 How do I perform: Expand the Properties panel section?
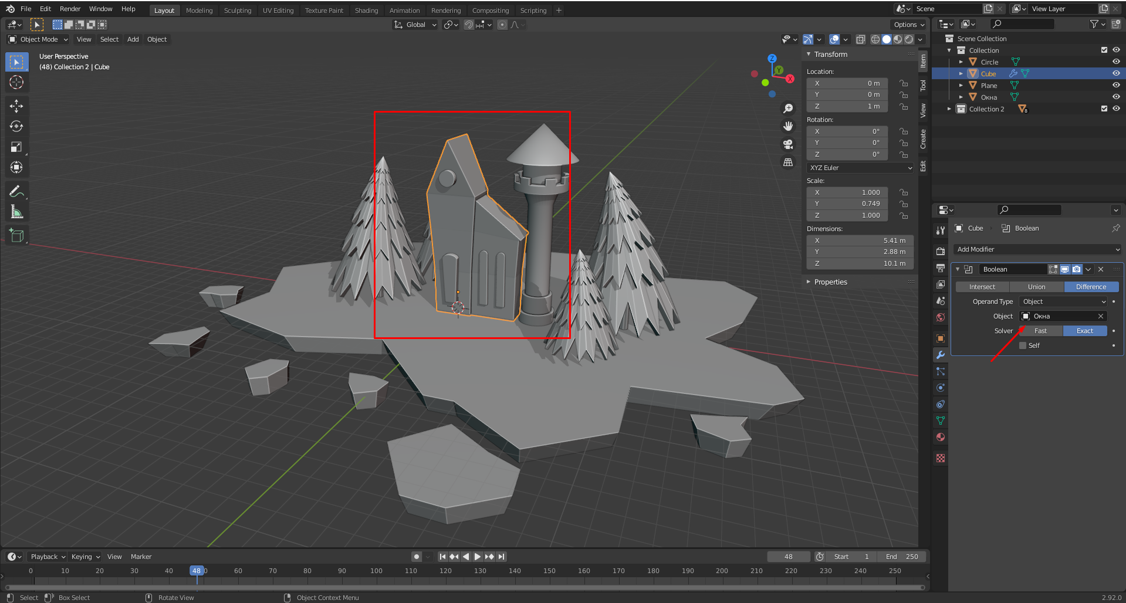pyautogui.click(x=830, y=282)
